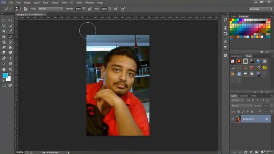Open the Opacity slider dropdown arrow
The image size is (274, 154).
point(84,9)
